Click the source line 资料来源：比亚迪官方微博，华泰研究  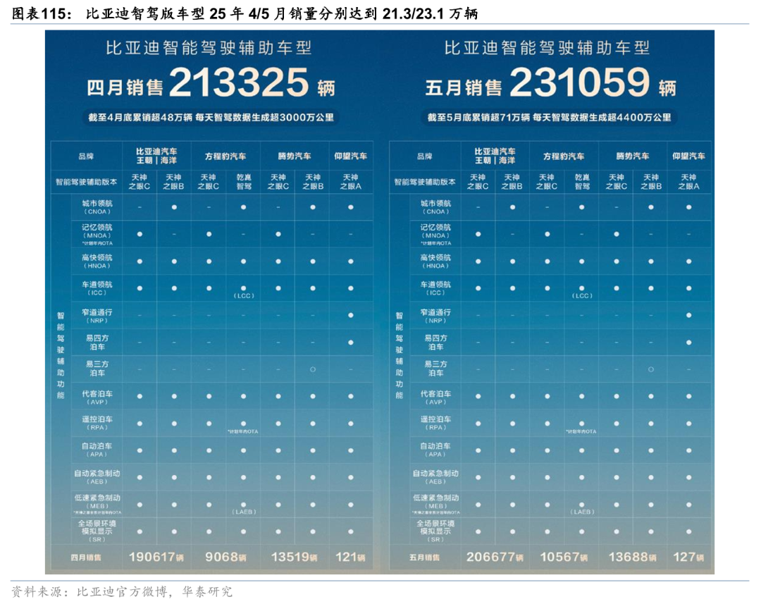(x=122, y=591)
